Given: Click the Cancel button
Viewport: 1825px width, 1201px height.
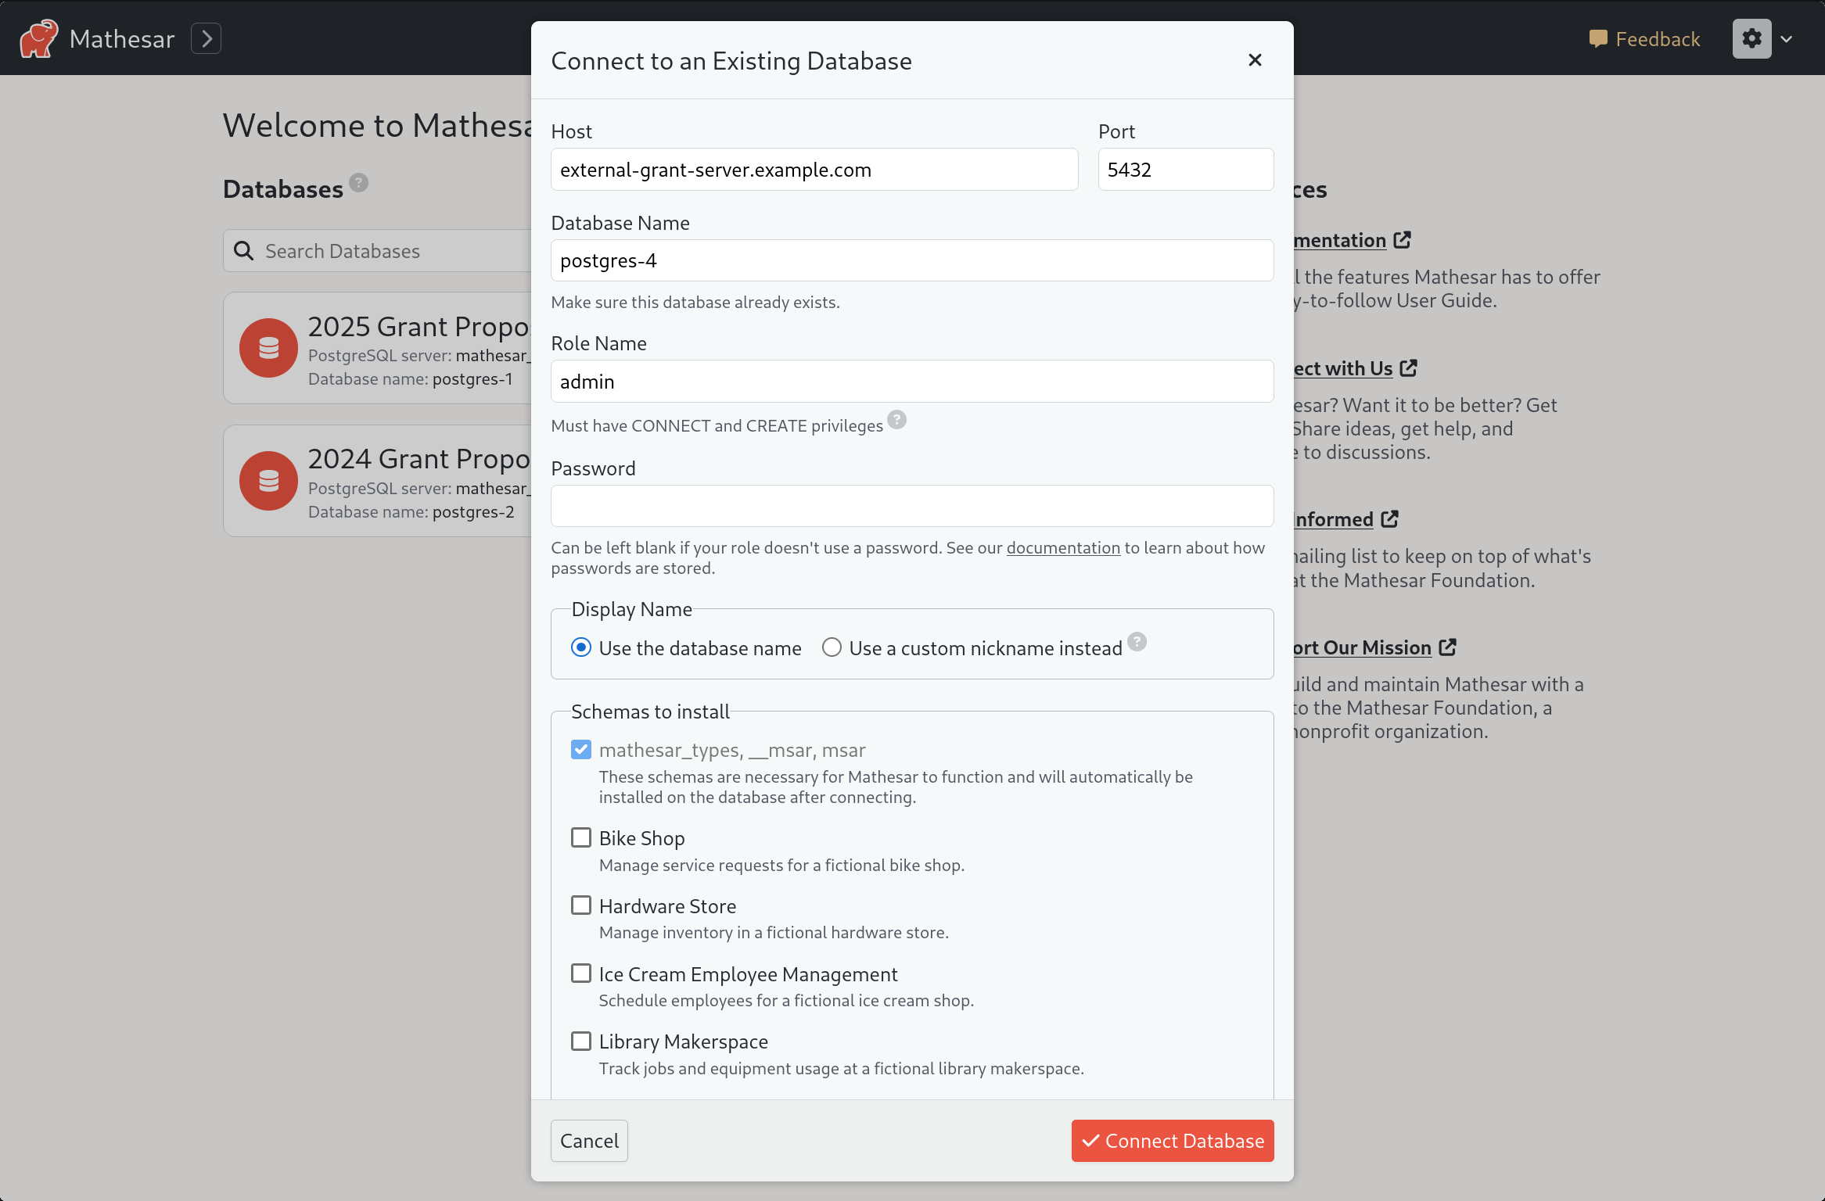Looking at the screenshot, I should [589, 1139].
